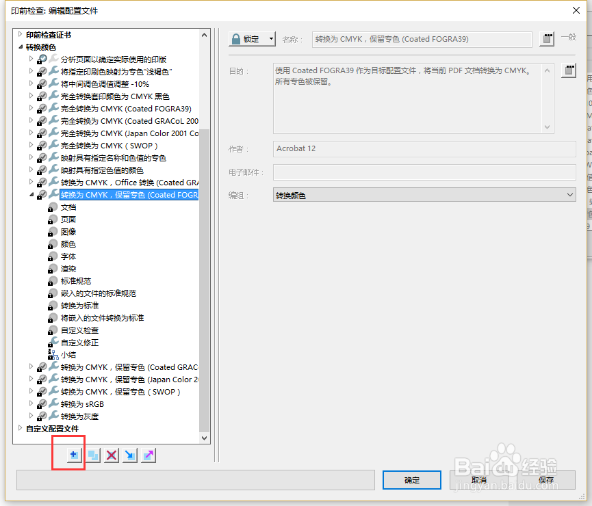Click the 取消 button
The height and width of the screenshot is (506, 592).
pos(479,480)
